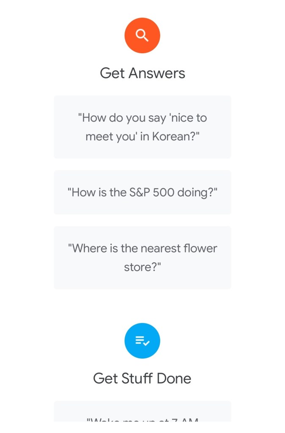
Task: Select the first suggestion under Get Answers
Action: 142,127
